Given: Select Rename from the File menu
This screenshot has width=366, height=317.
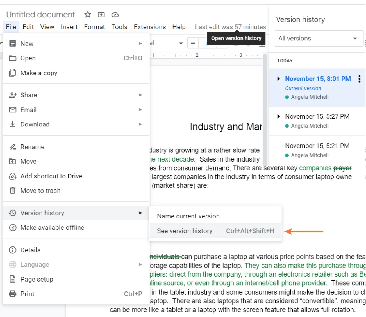Looking at the screenshot, I should point(32,147).
